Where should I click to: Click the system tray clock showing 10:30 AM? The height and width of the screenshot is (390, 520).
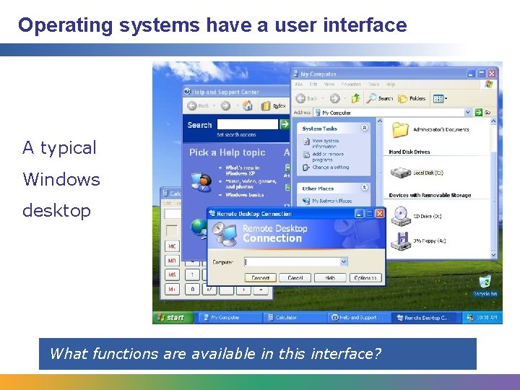tap(487, 318)
